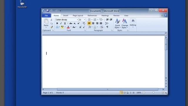Apply the red font color
188x106 pixels.
coord(68,27)
